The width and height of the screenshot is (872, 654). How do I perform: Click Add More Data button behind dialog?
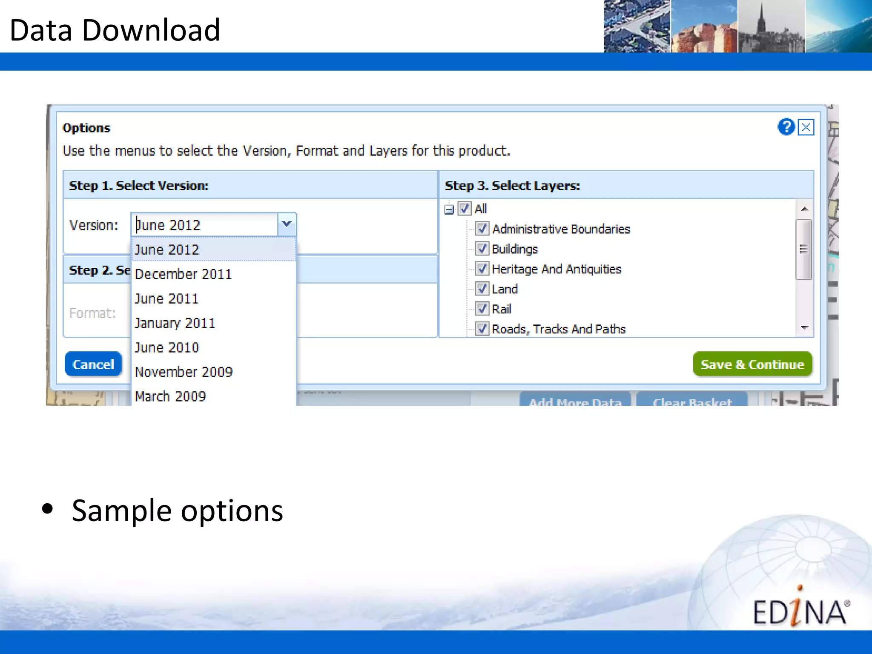click(575, 399)
